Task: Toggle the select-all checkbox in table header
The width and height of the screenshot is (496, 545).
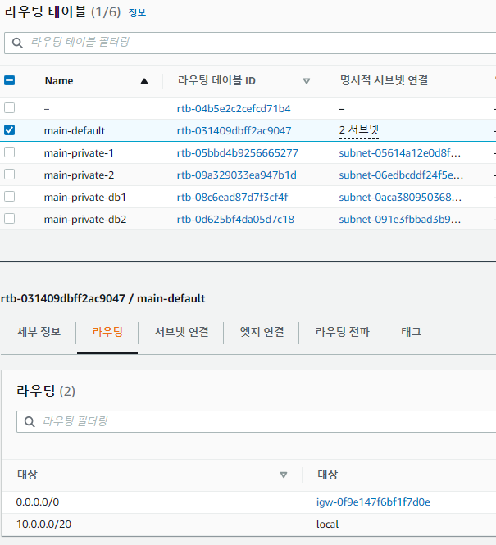Action: (x=9, y=80)
